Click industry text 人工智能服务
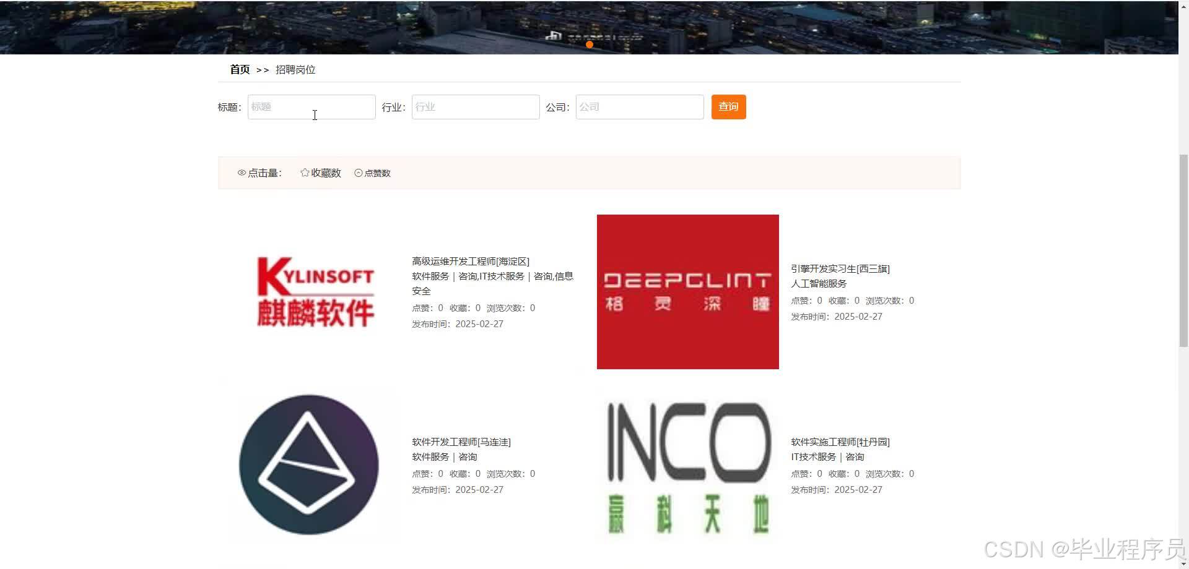 (819, 284)
